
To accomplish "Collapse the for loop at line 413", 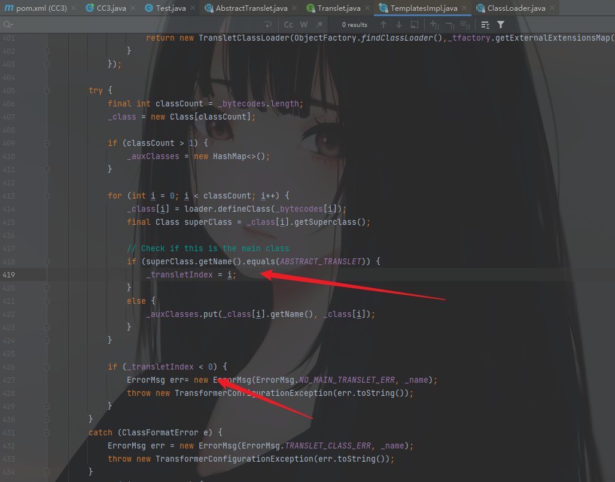I will 47,196.
